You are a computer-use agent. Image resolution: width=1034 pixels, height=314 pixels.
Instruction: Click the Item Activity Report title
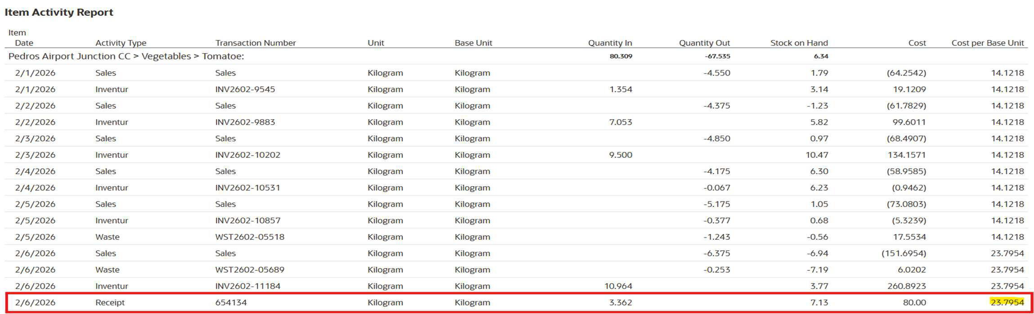(59, 12)
